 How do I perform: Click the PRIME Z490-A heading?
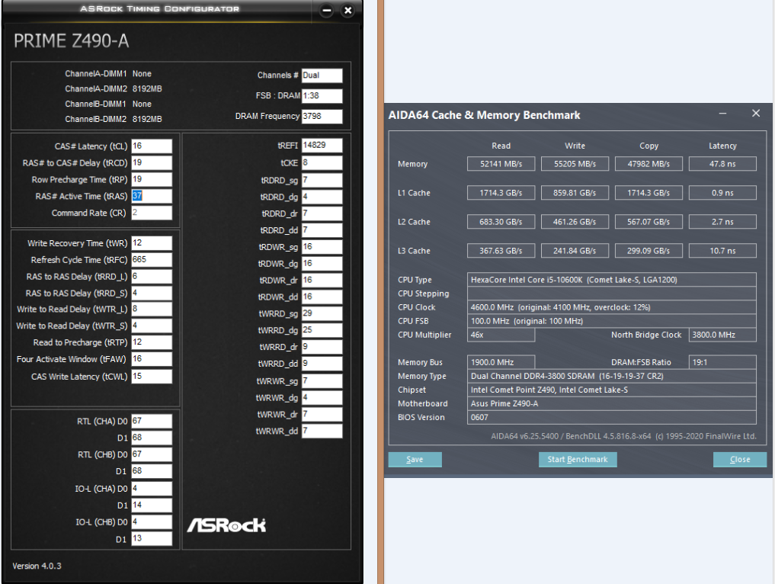(71, 41)
